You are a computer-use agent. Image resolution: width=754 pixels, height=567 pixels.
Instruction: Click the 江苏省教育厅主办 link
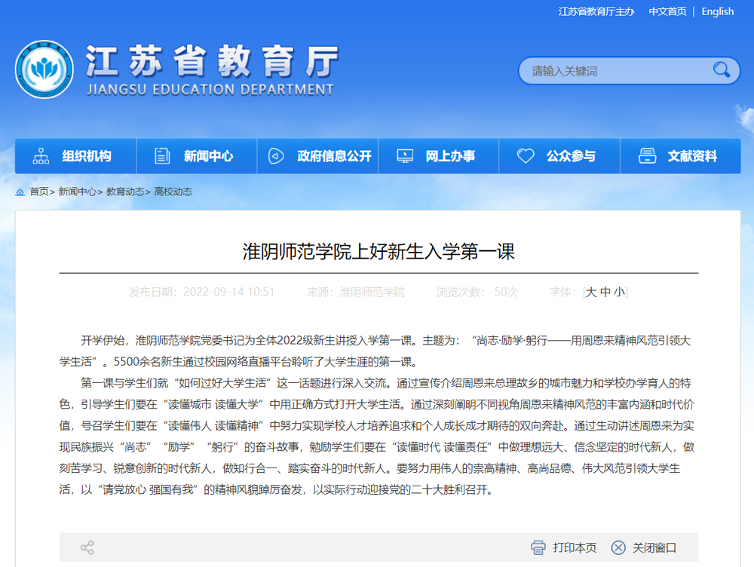596,11
